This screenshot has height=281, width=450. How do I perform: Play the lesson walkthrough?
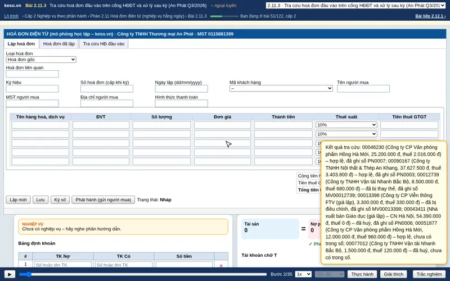[x=10, y=274]
